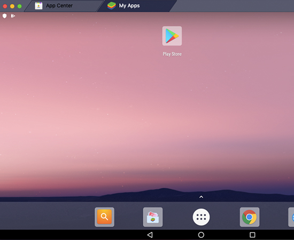Open the app drawer dots button
The height and width of the screenshot is (240, 294).
pos(201,217)
